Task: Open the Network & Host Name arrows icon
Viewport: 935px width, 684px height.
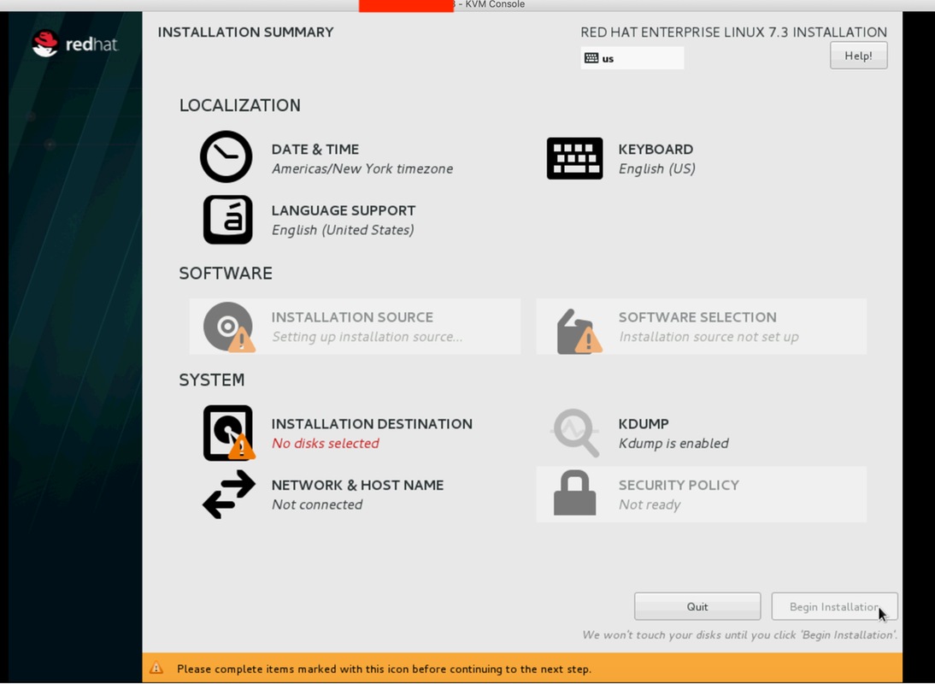Action: (x=229, y=494)
